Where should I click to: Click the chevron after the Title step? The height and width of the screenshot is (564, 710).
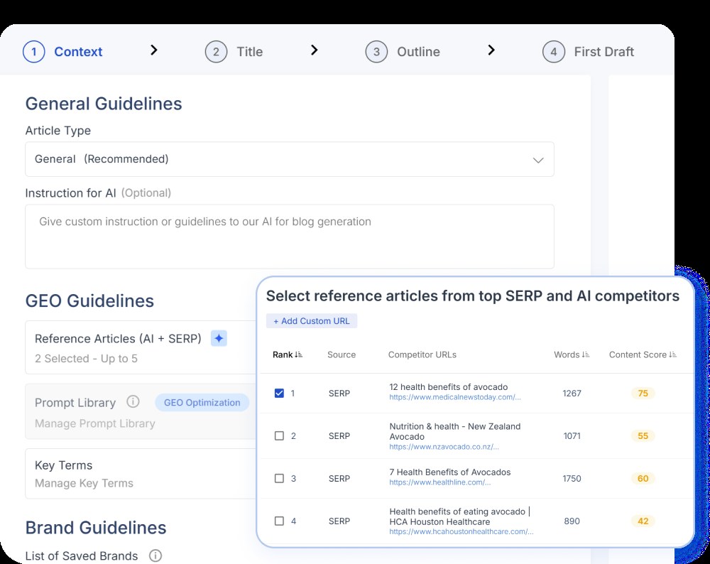point(315,50)
